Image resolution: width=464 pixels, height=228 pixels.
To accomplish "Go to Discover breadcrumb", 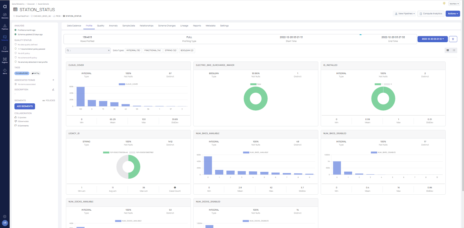I will 31,4.
